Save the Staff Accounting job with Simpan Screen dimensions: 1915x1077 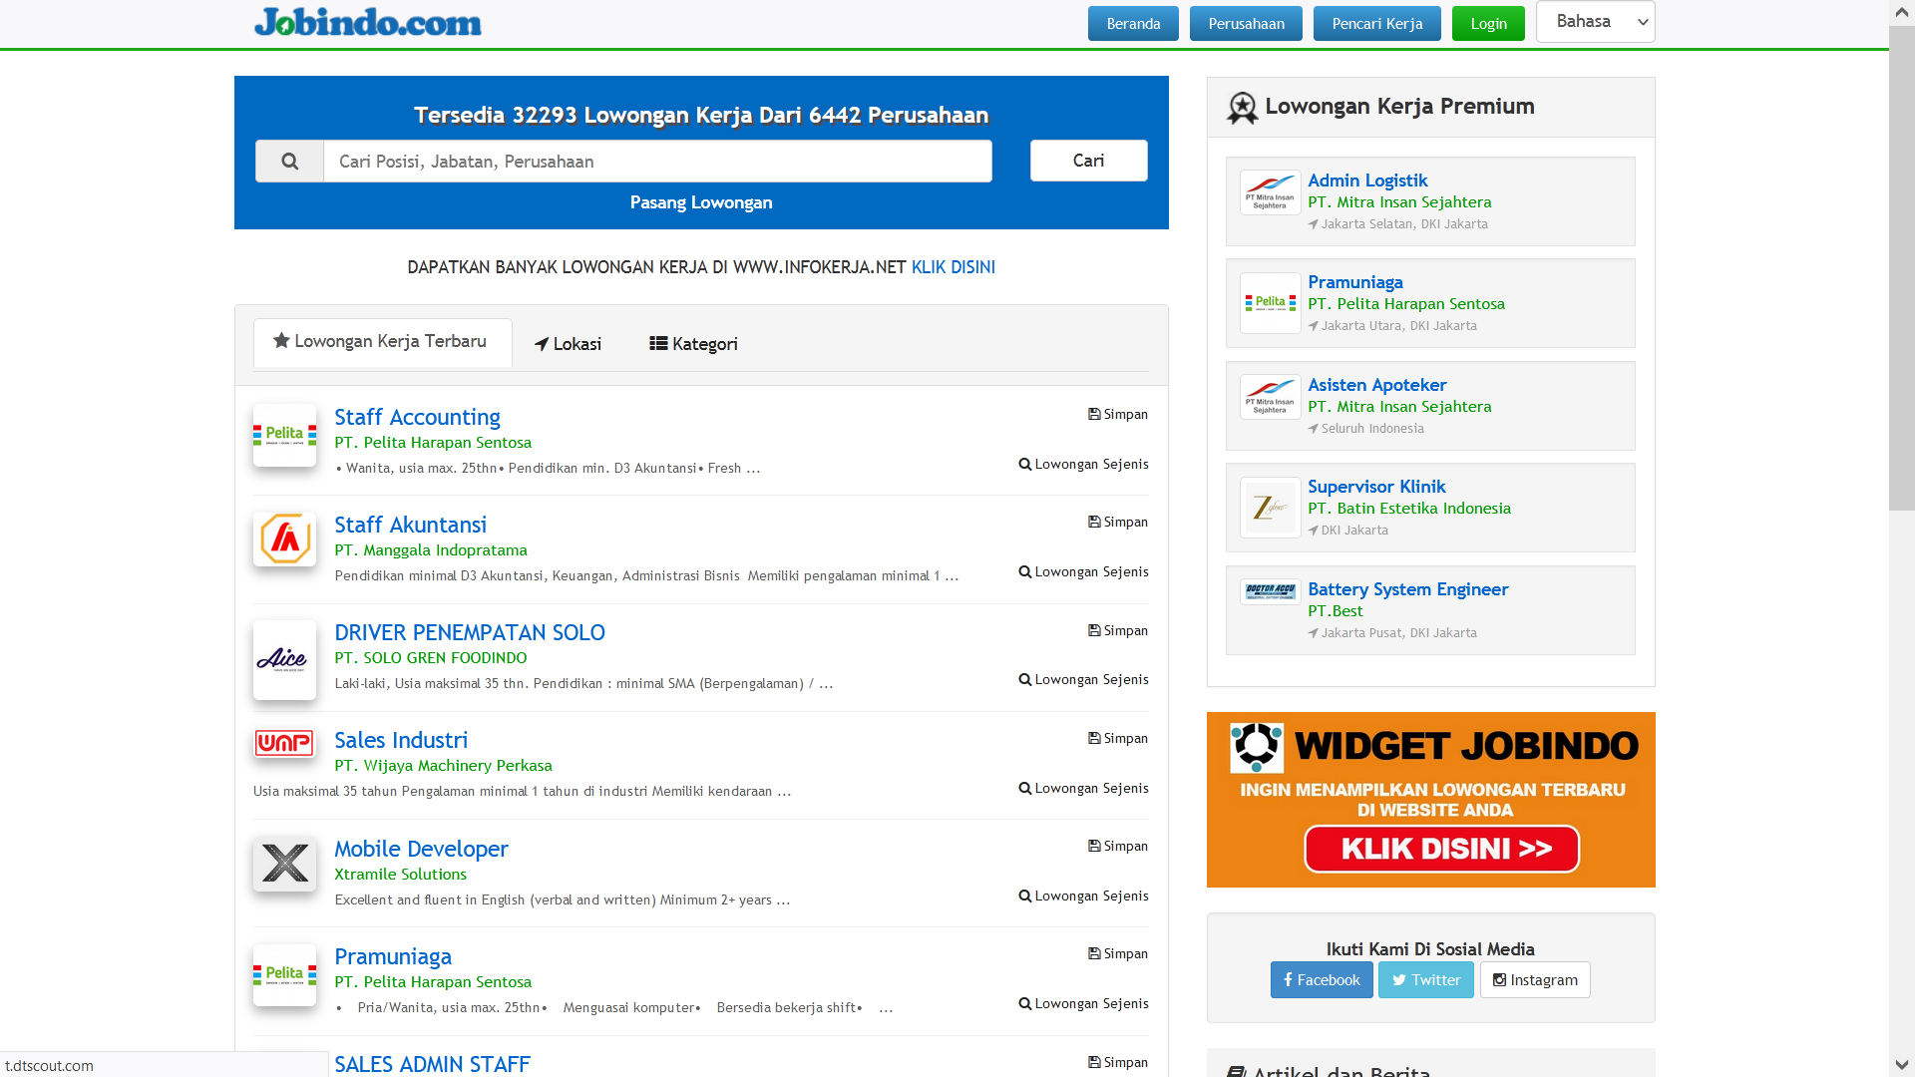[x=1118, y=414]
